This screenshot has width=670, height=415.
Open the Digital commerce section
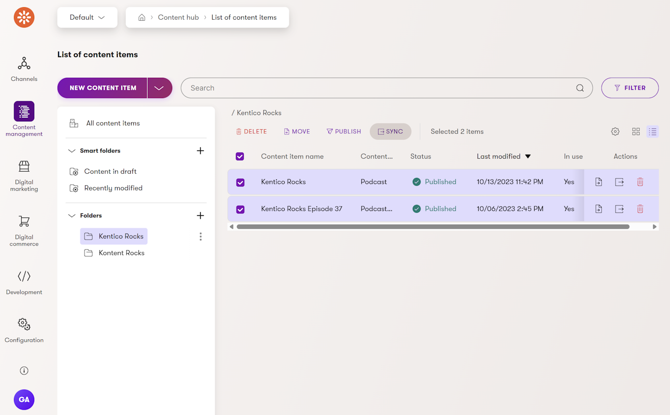pos(24,231)
